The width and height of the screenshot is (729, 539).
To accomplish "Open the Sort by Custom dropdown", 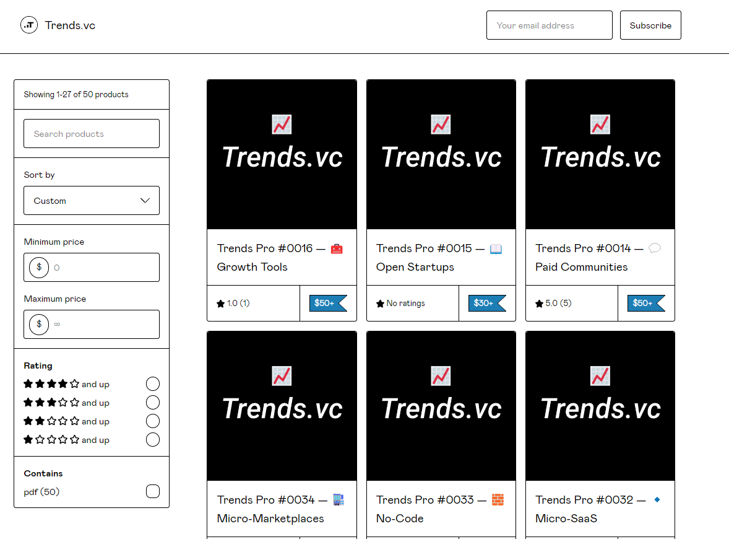I will 92,201.
